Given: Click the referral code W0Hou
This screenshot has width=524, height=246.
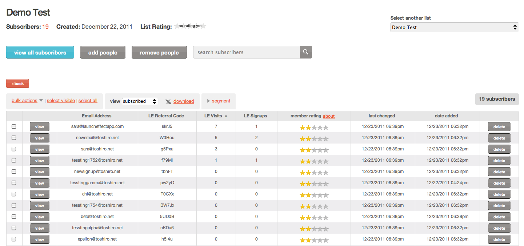Looking at the screenshot, I should click(x=167, y=138).
